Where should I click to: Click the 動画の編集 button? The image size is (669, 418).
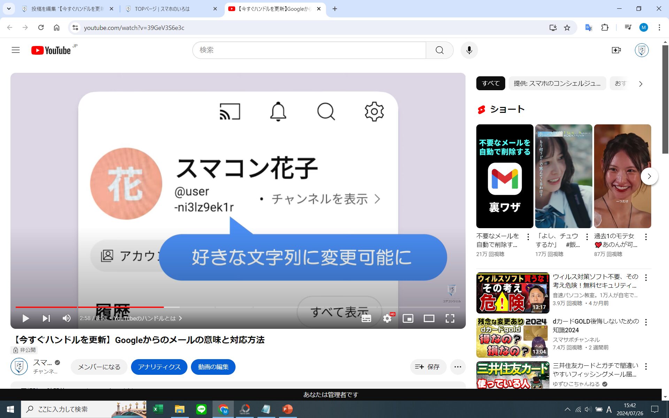click(213, 367)
